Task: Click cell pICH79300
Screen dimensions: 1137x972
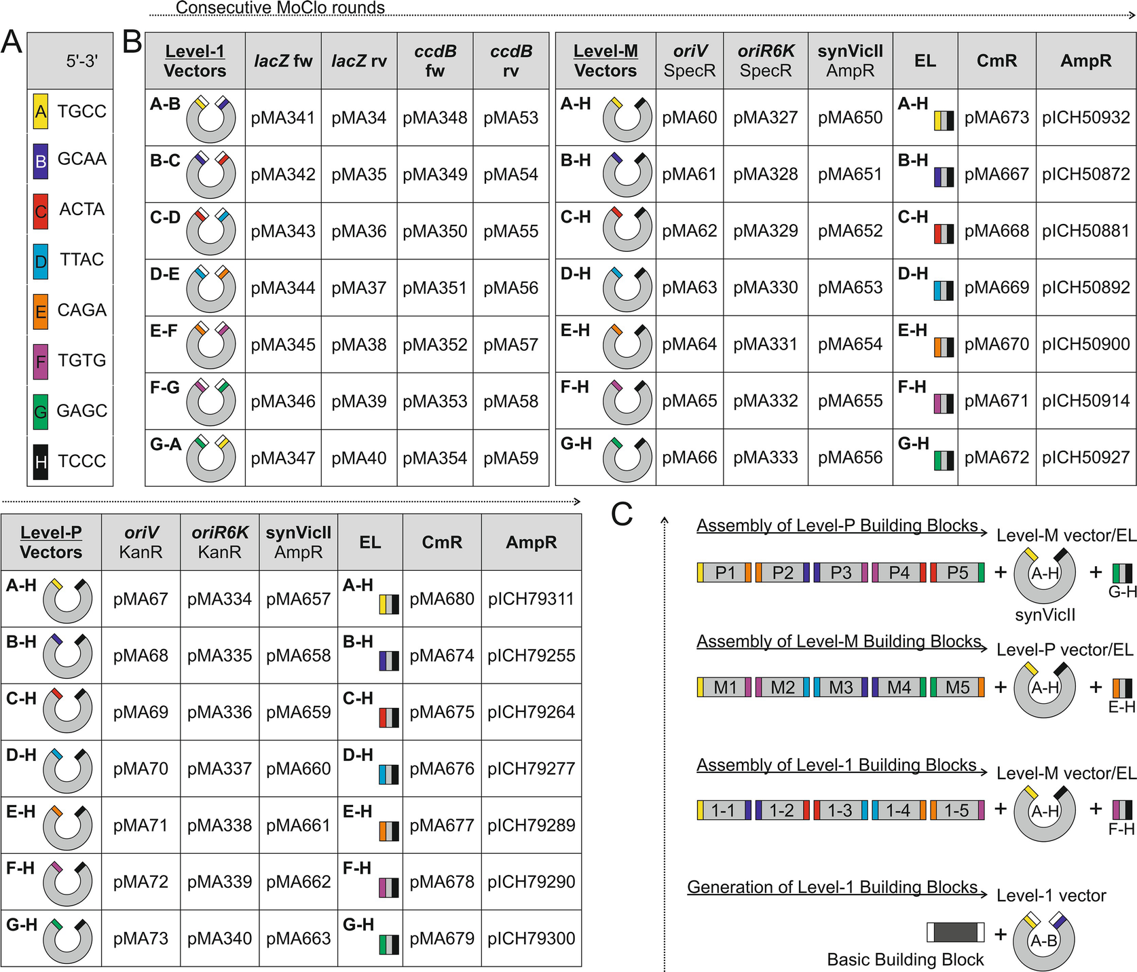Action: tap(532, 939)
